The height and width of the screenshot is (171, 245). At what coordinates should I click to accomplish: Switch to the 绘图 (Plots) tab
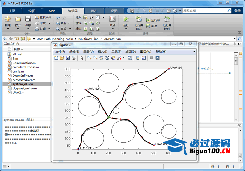32,11
